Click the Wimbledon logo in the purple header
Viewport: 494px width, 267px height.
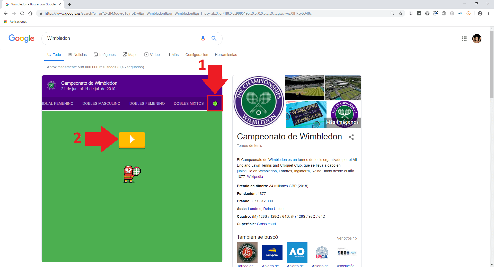point(51,85)
